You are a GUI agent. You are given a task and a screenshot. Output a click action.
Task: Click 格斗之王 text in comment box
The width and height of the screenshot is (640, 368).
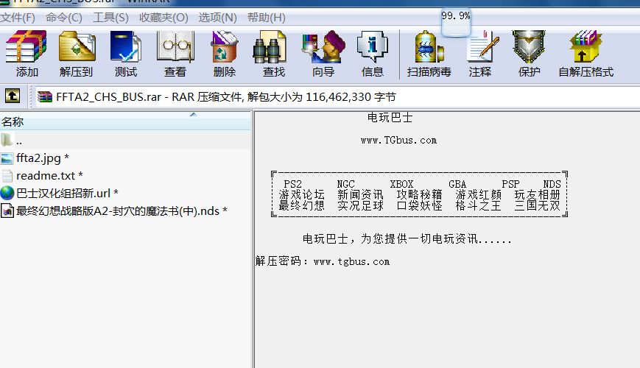coord(478,205)
